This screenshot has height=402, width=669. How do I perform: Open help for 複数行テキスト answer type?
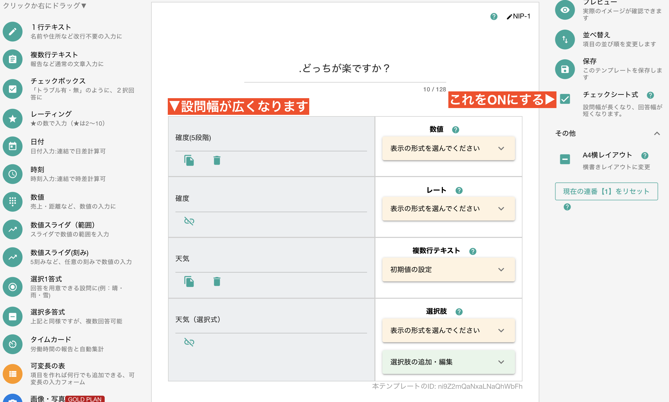pyautogui.click(x=473, y=252)
